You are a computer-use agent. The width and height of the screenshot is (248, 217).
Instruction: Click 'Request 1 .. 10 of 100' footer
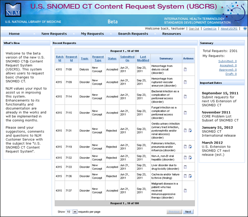pos(125,203)
